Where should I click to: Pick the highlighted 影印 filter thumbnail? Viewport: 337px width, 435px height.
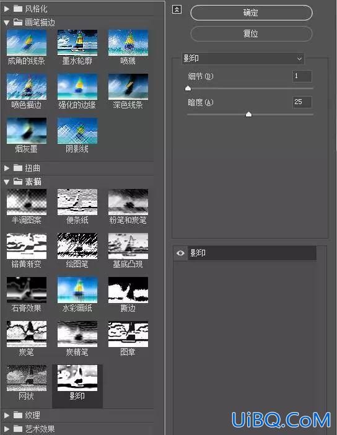point(77,378)
